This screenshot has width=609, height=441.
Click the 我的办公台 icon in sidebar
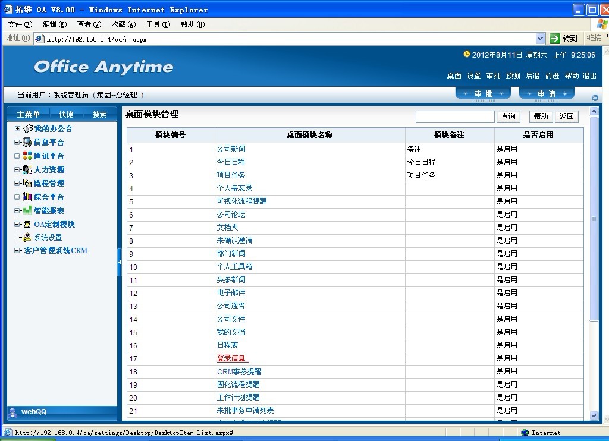click(x=27, y=128)
